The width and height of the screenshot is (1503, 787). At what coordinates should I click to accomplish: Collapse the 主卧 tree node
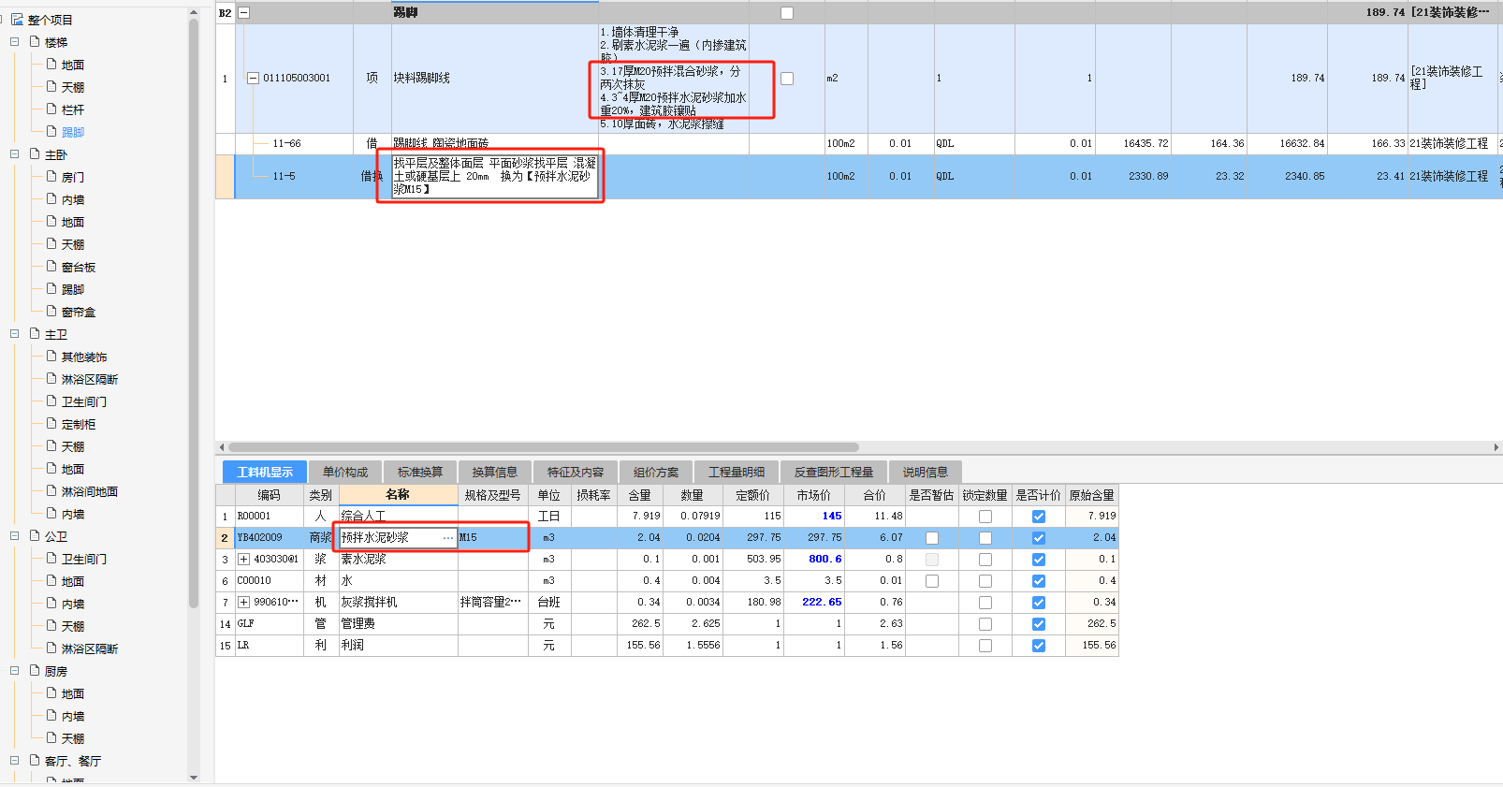tap(15, 153)
